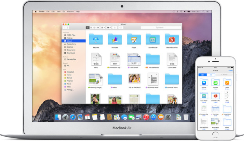Open the GoodReader folder in Finder

pyautogui.click(x=152, y=39)
